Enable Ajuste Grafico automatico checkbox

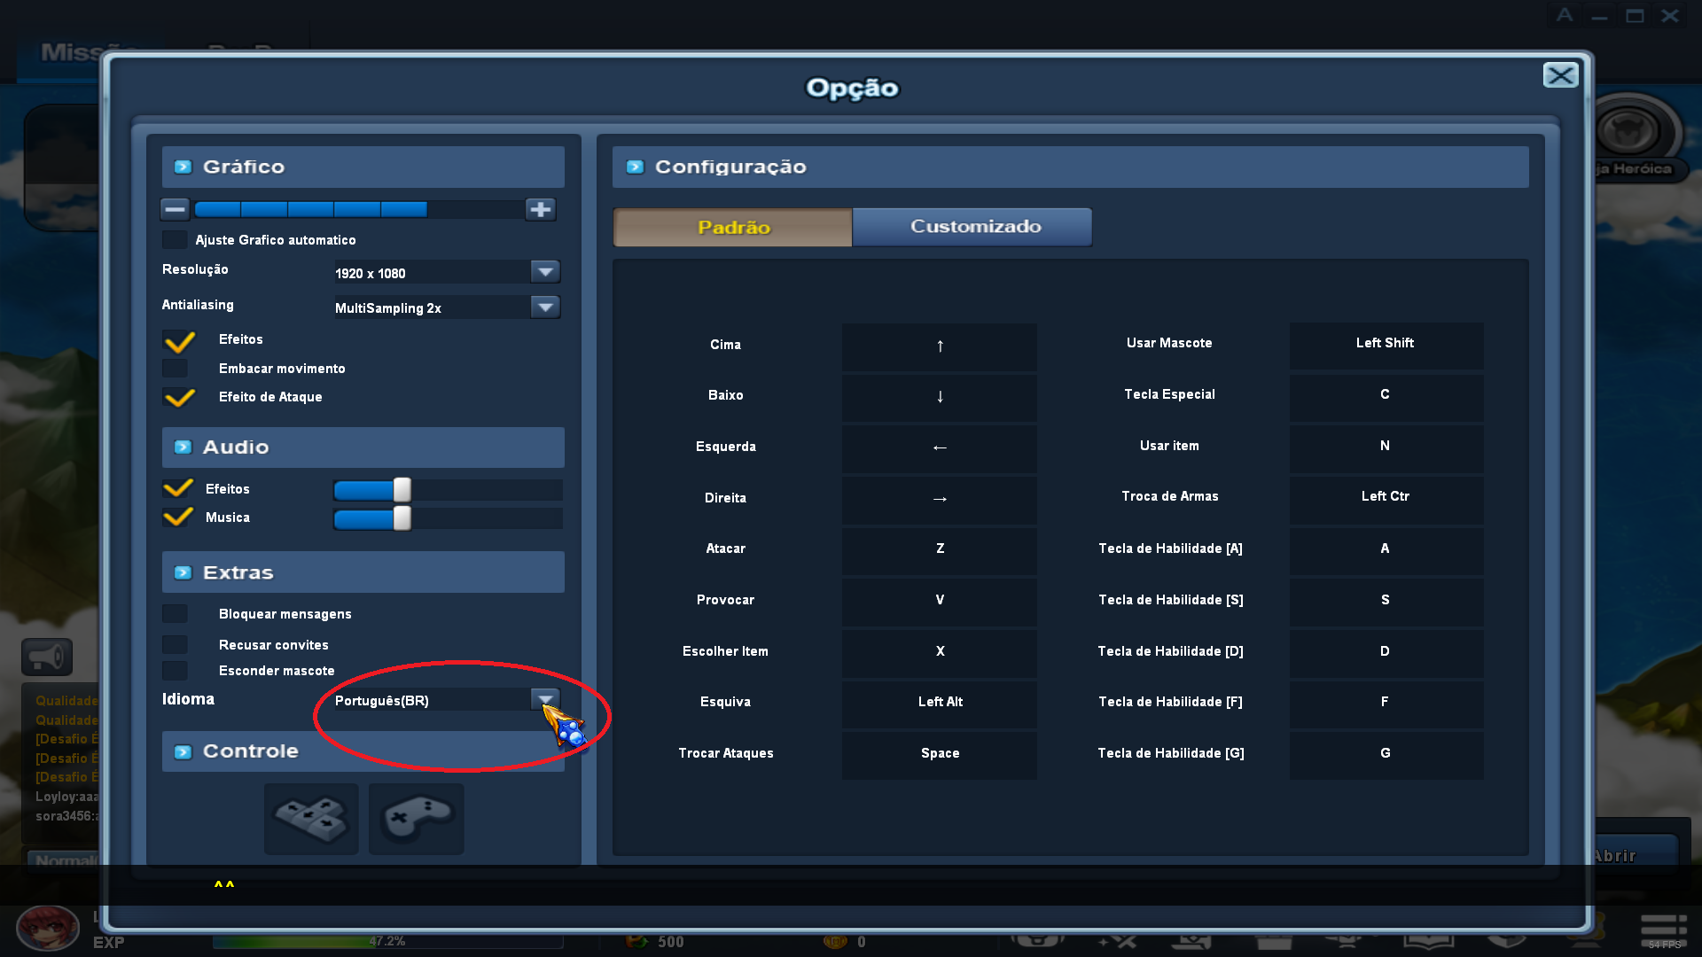click(175, 240)
